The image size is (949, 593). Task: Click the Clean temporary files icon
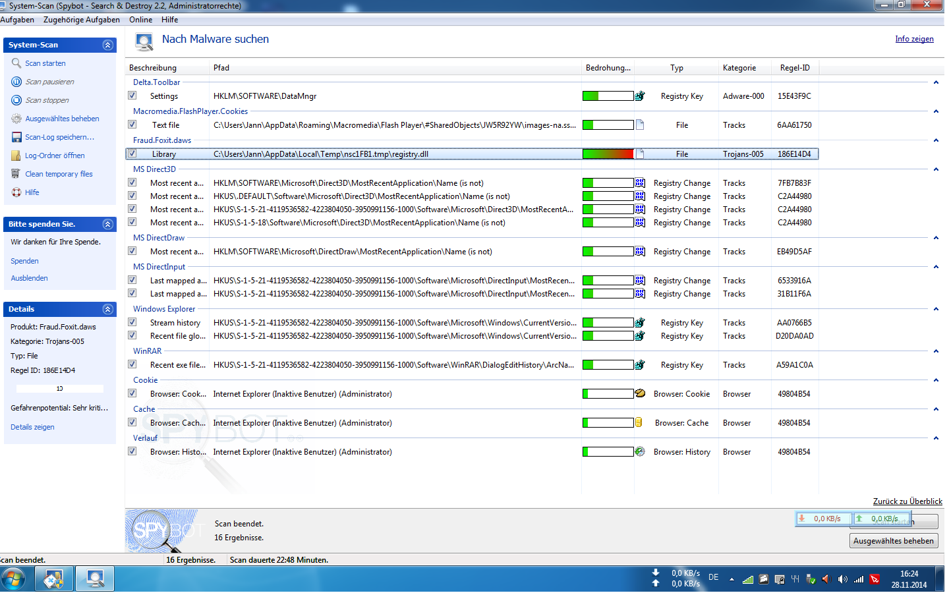[x=16, y=174]
